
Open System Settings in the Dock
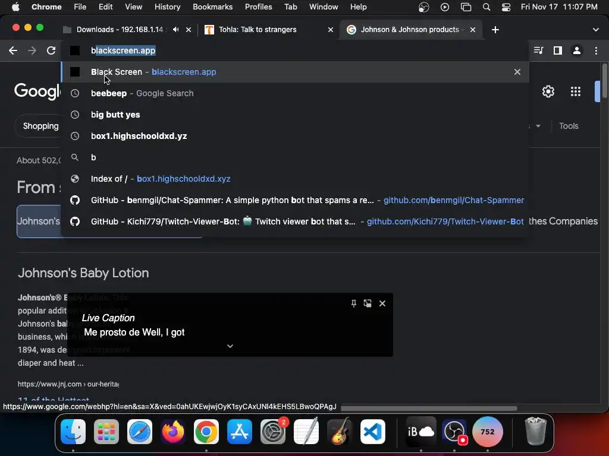[273, 432]
